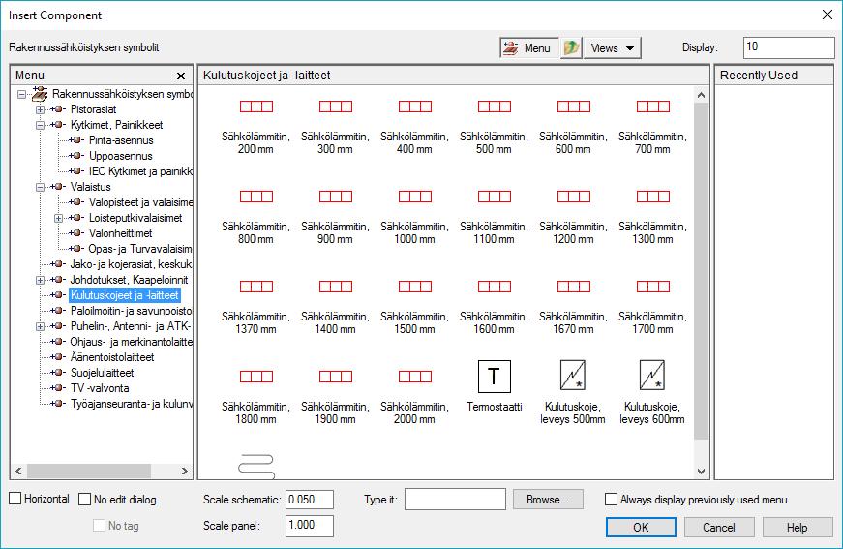
Task: Click the Scale schematic field
Action: (x=309, y=499)
